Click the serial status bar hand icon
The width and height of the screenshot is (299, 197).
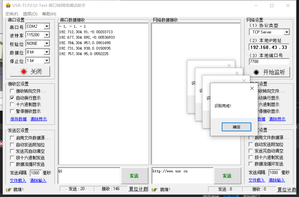coord(9,189)
